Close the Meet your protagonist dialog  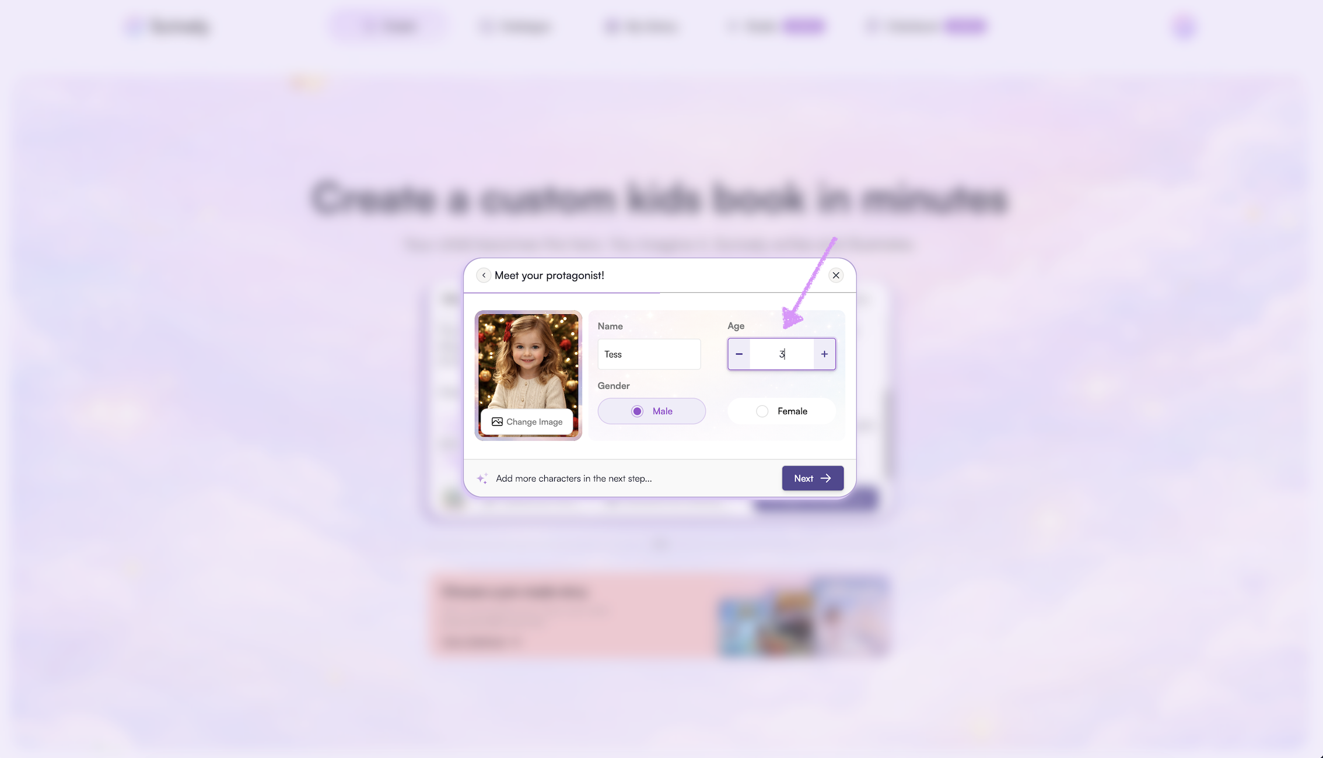(836, 275)
